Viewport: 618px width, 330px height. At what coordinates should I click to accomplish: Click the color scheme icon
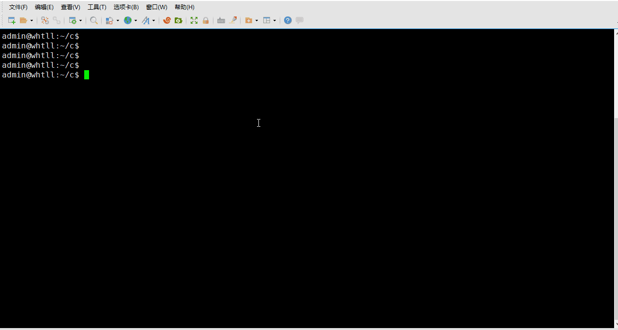109,20
